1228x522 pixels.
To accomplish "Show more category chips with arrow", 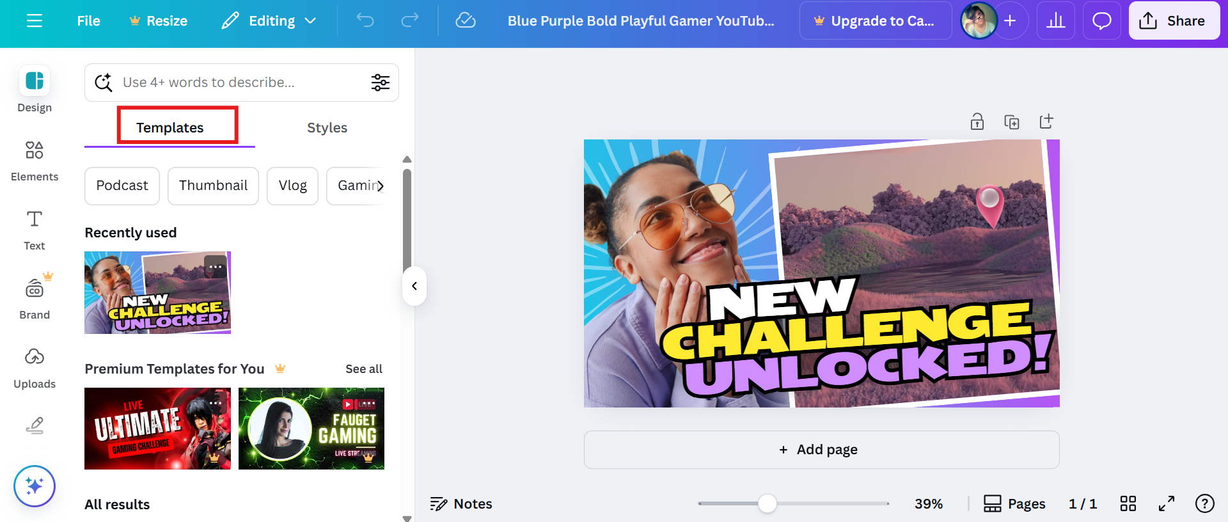I will click(x=380, y=186).
